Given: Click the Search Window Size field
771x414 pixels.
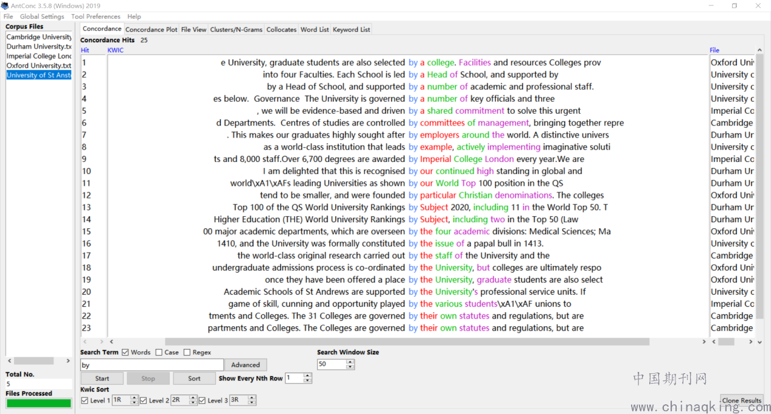Looking at the screenshot, I should (332, 364).
